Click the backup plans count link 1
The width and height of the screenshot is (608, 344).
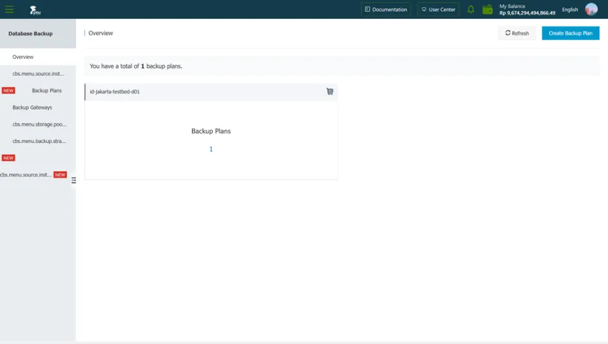click(211, 150)
